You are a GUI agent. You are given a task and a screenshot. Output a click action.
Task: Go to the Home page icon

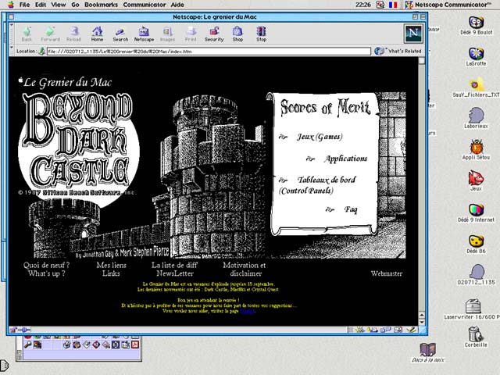coord(97,34)
